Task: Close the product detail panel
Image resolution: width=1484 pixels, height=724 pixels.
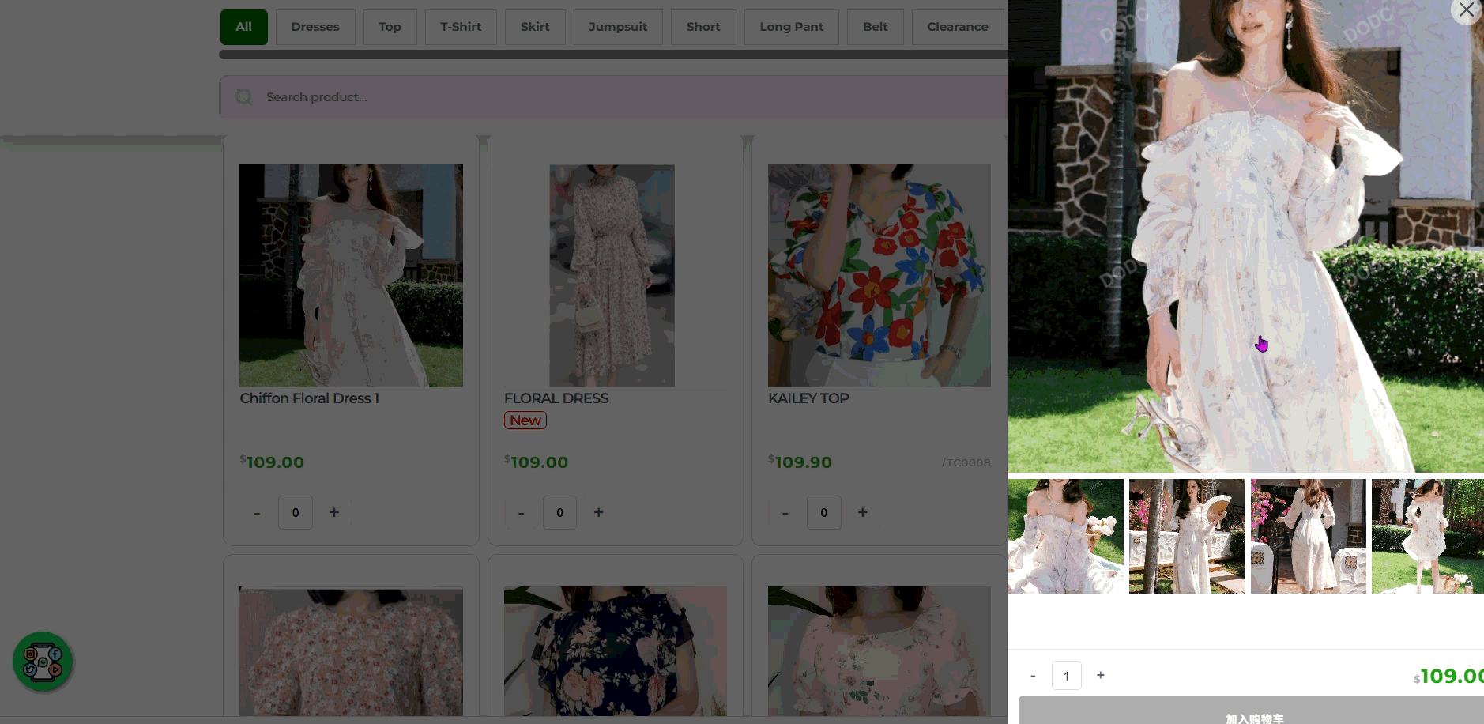Action: coord(1466,10)
